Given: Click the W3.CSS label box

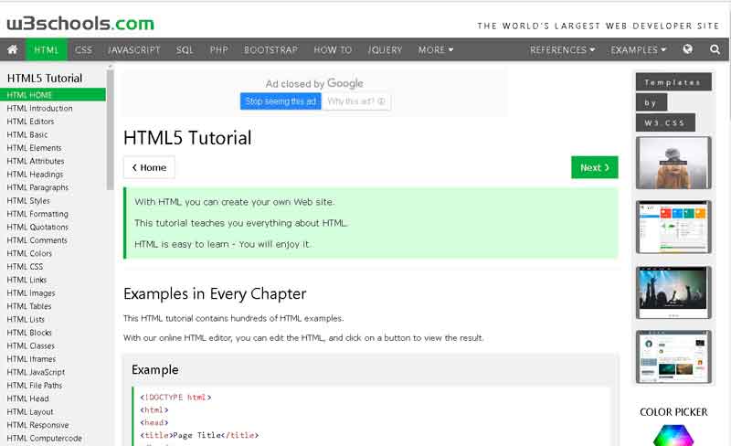Looking at the screenshot, I should point(665,122).
